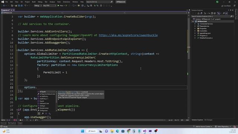
Task: Select GlobalLimiter in IntelliSense list
Action: [x=47, y=108]
